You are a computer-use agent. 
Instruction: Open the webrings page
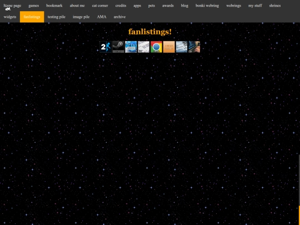[233, 6]
